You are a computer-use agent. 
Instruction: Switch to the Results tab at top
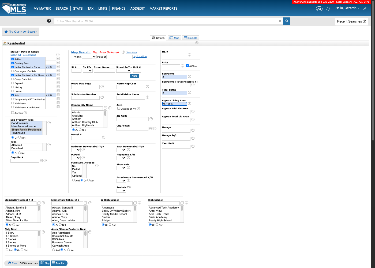(190, 38)
